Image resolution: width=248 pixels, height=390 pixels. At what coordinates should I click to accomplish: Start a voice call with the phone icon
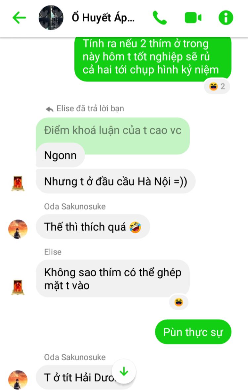[x=159, y=18]
